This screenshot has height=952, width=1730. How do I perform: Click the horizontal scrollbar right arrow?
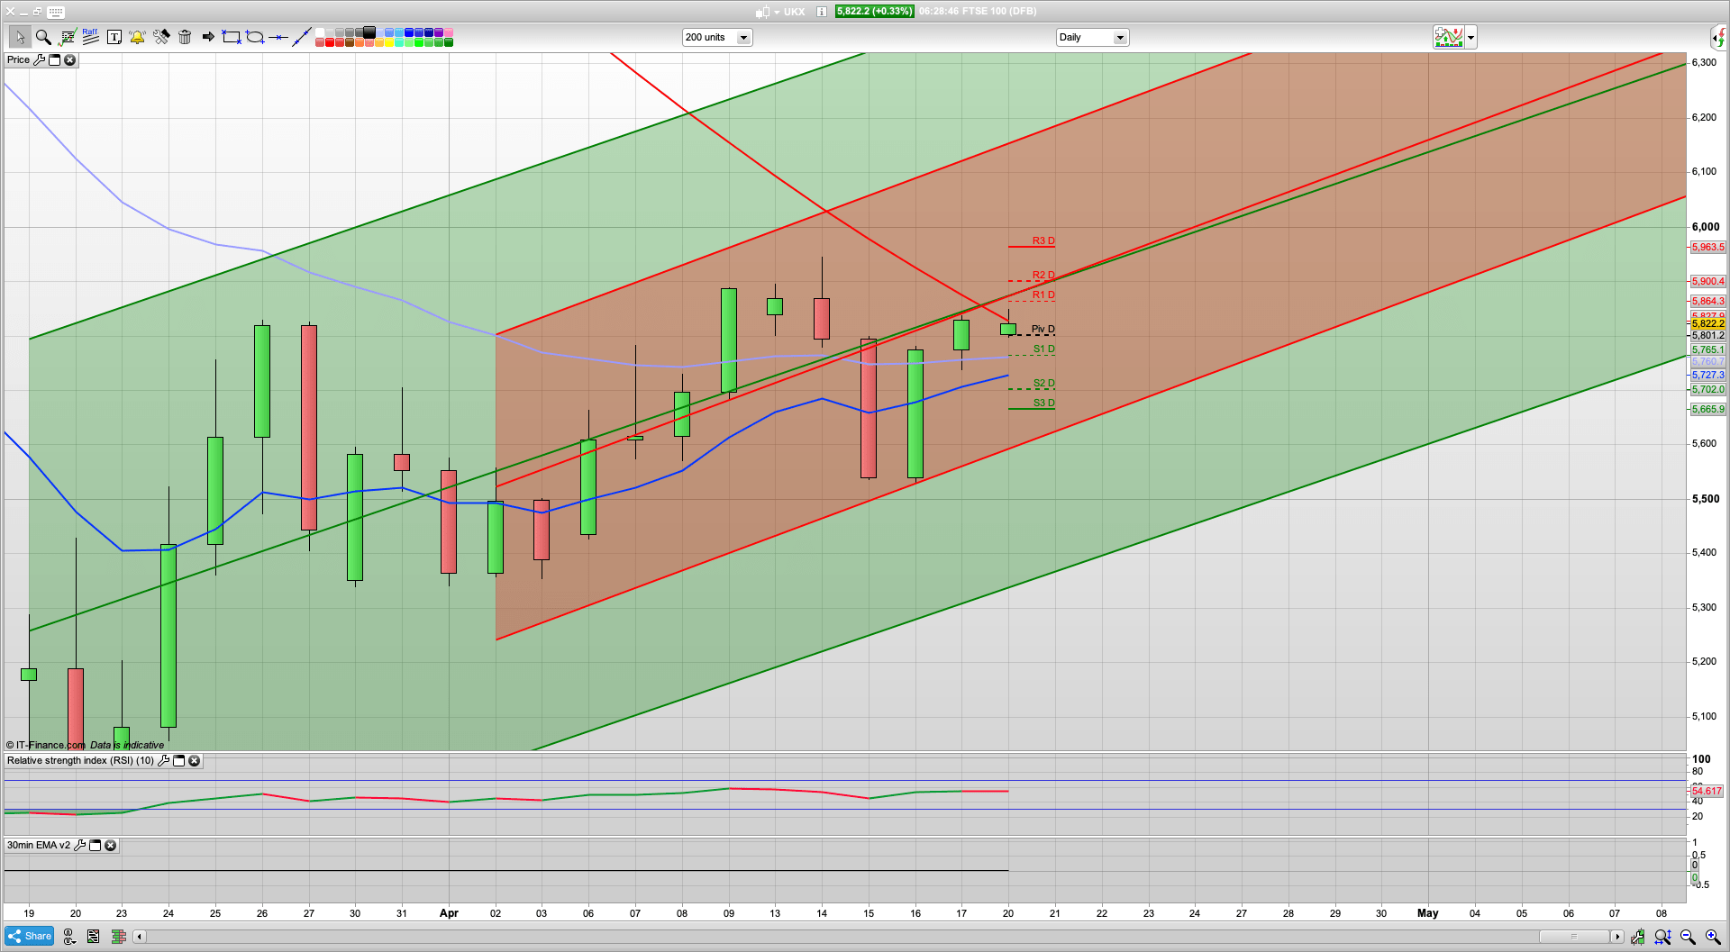pos(1617,937)
